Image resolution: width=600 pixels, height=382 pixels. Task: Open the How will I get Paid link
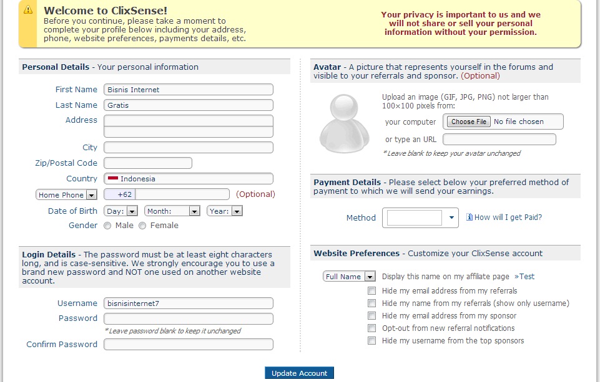click(508, 217)
